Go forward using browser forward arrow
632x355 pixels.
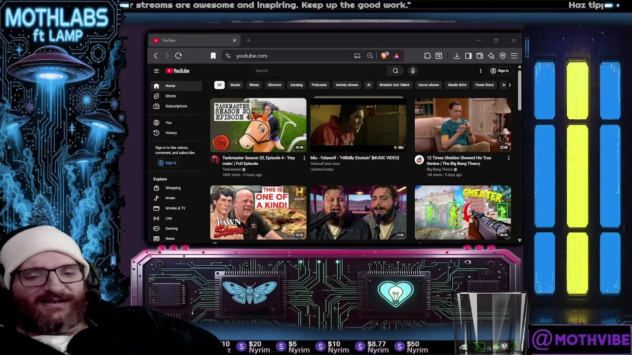[167, 56]
